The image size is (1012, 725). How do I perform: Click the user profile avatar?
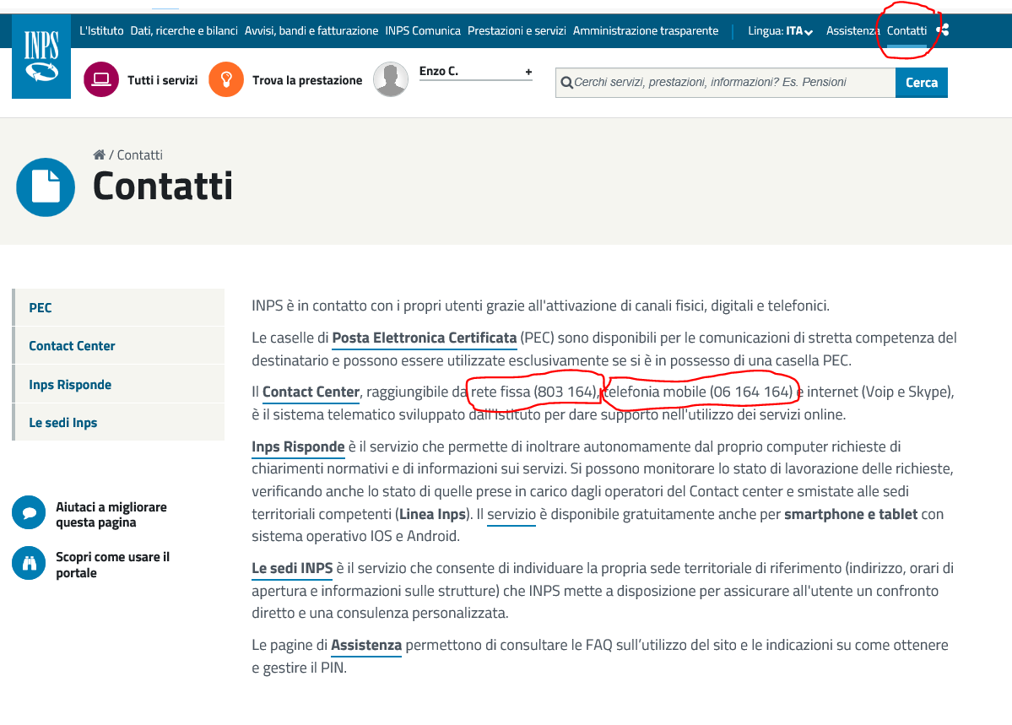[391, 80]
